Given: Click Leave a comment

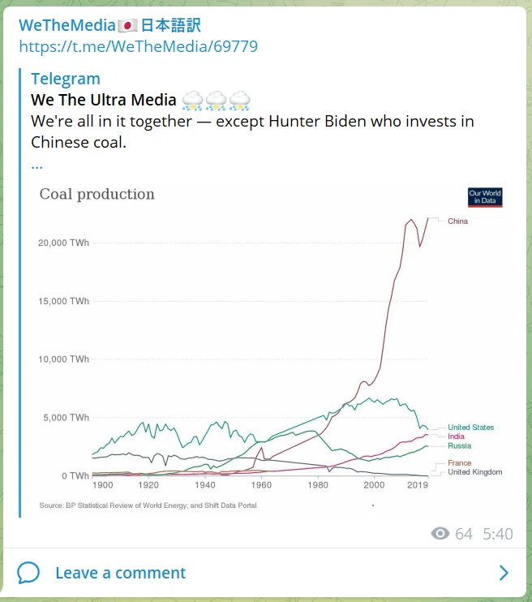Looking at the screenshot, I should pyautogui.click(x=121, y=573).
